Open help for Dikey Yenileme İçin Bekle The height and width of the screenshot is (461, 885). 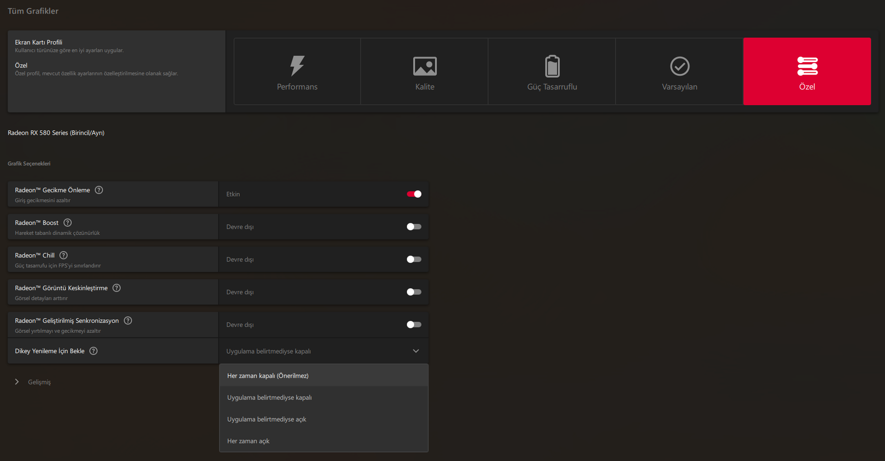click(x=94, y=351)
